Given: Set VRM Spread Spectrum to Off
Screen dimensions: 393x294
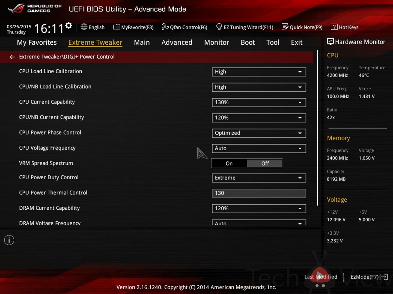Looking at the screenshot, I should (265, 163).
